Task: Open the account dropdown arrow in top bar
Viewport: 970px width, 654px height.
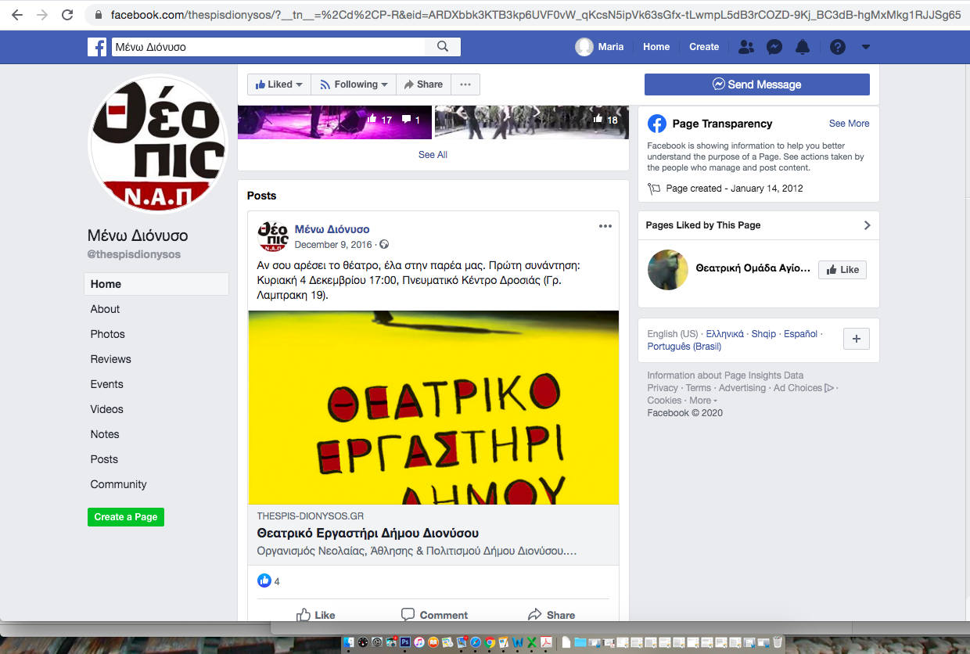Action: coord(866,47)
